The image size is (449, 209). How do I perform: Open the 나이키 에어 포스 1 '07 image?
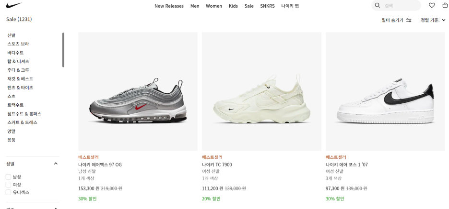(385, 91)
